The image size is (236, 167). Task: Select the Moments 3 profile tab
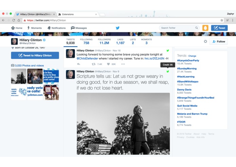tap(146, 42)
